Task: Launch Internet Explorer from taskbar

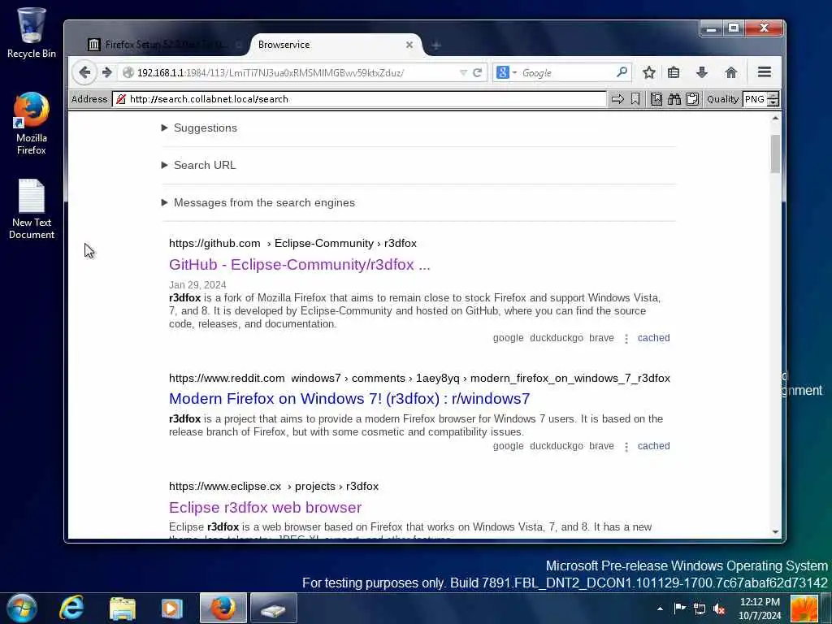Action: [x=71, y=608]
